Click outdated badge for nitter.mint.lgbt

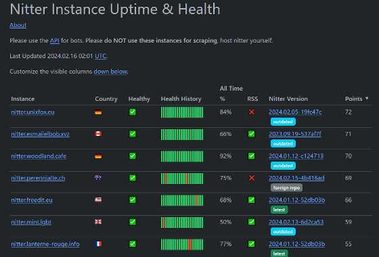click(283, 231)
